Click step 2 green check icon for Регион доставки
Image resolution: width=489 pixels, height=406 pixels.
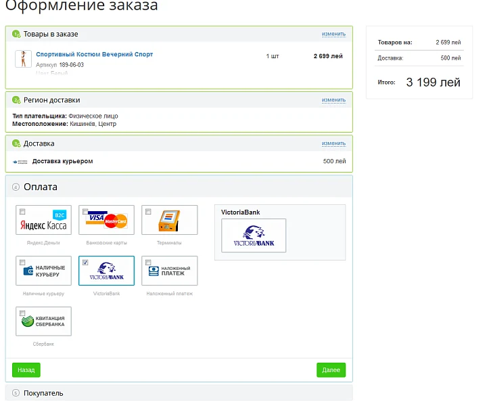[16, 100]
